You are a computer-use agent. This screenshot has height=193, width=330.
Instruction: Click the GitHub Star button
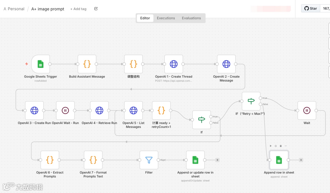(311, 9)
